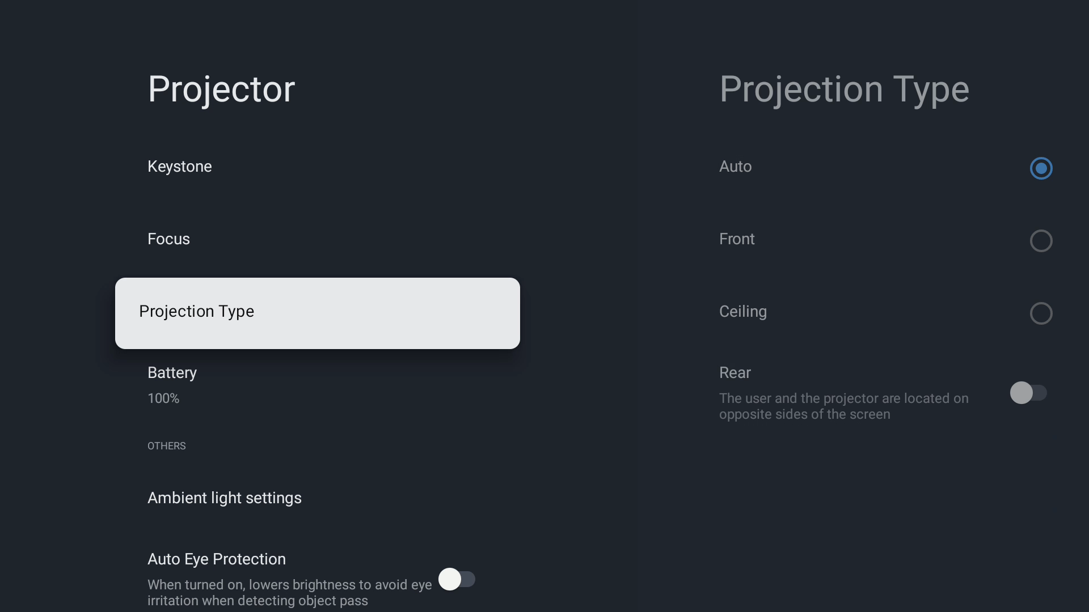The height and width of the screenshot is (612, 1089).
Task: Select the Ceiling radio button
Action: tap(1041, 313)
